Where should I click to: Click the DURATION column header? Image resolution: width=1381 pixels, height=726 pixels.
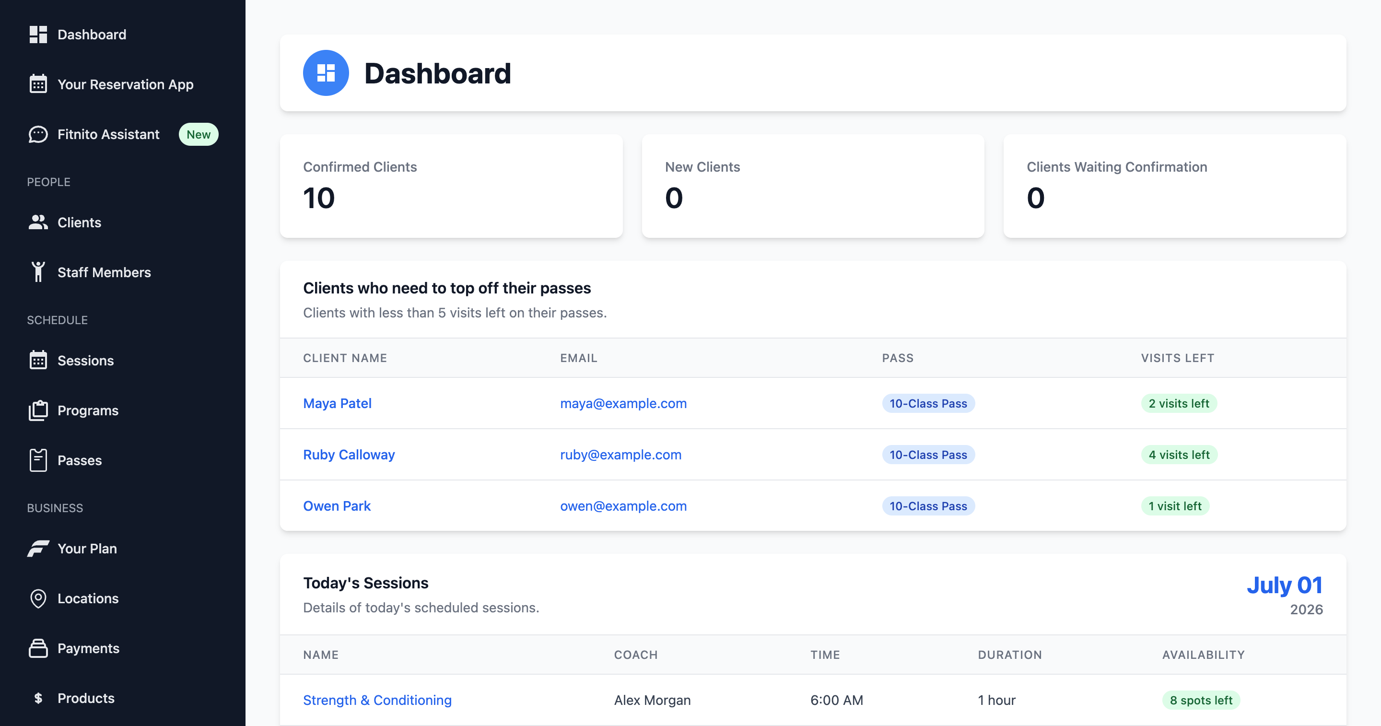coord(1009,654)
